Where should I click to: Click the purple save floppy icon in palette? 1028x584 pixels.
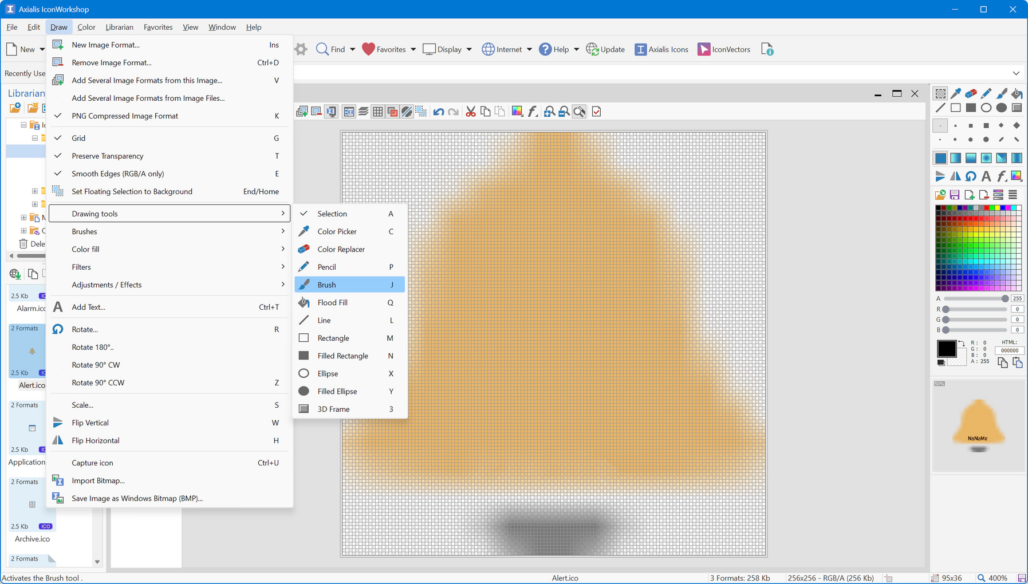coord(955,195)
